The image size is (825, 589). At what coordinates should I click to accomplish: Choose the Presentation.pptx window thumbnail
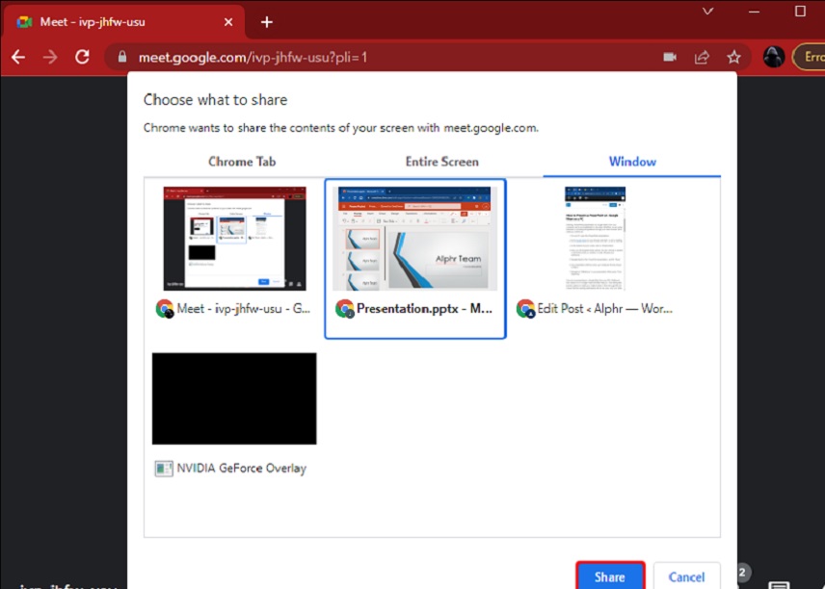point(415,238)
